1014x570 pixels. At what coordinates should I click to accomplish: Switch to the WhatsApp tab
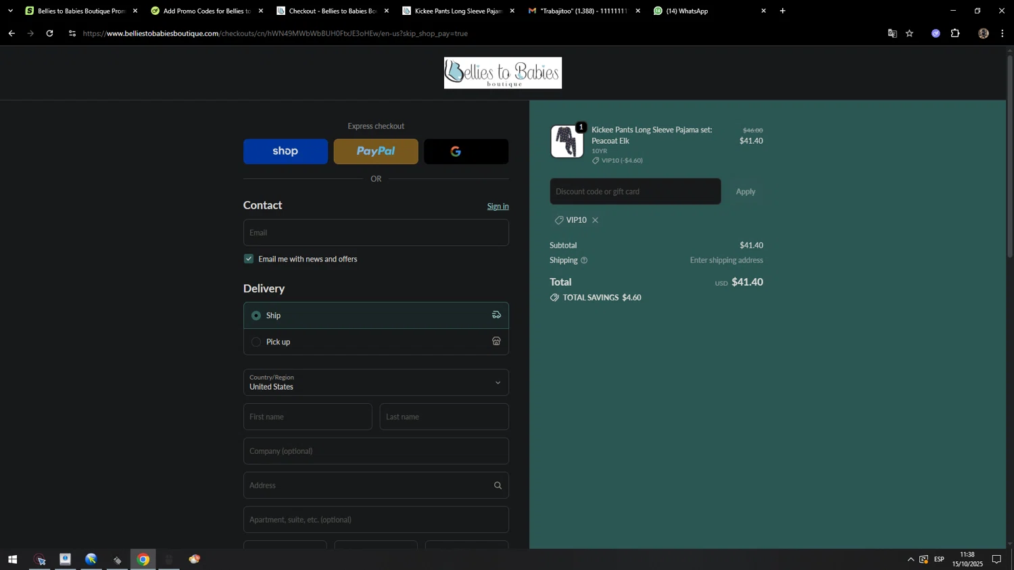click(x=708, y=11)
